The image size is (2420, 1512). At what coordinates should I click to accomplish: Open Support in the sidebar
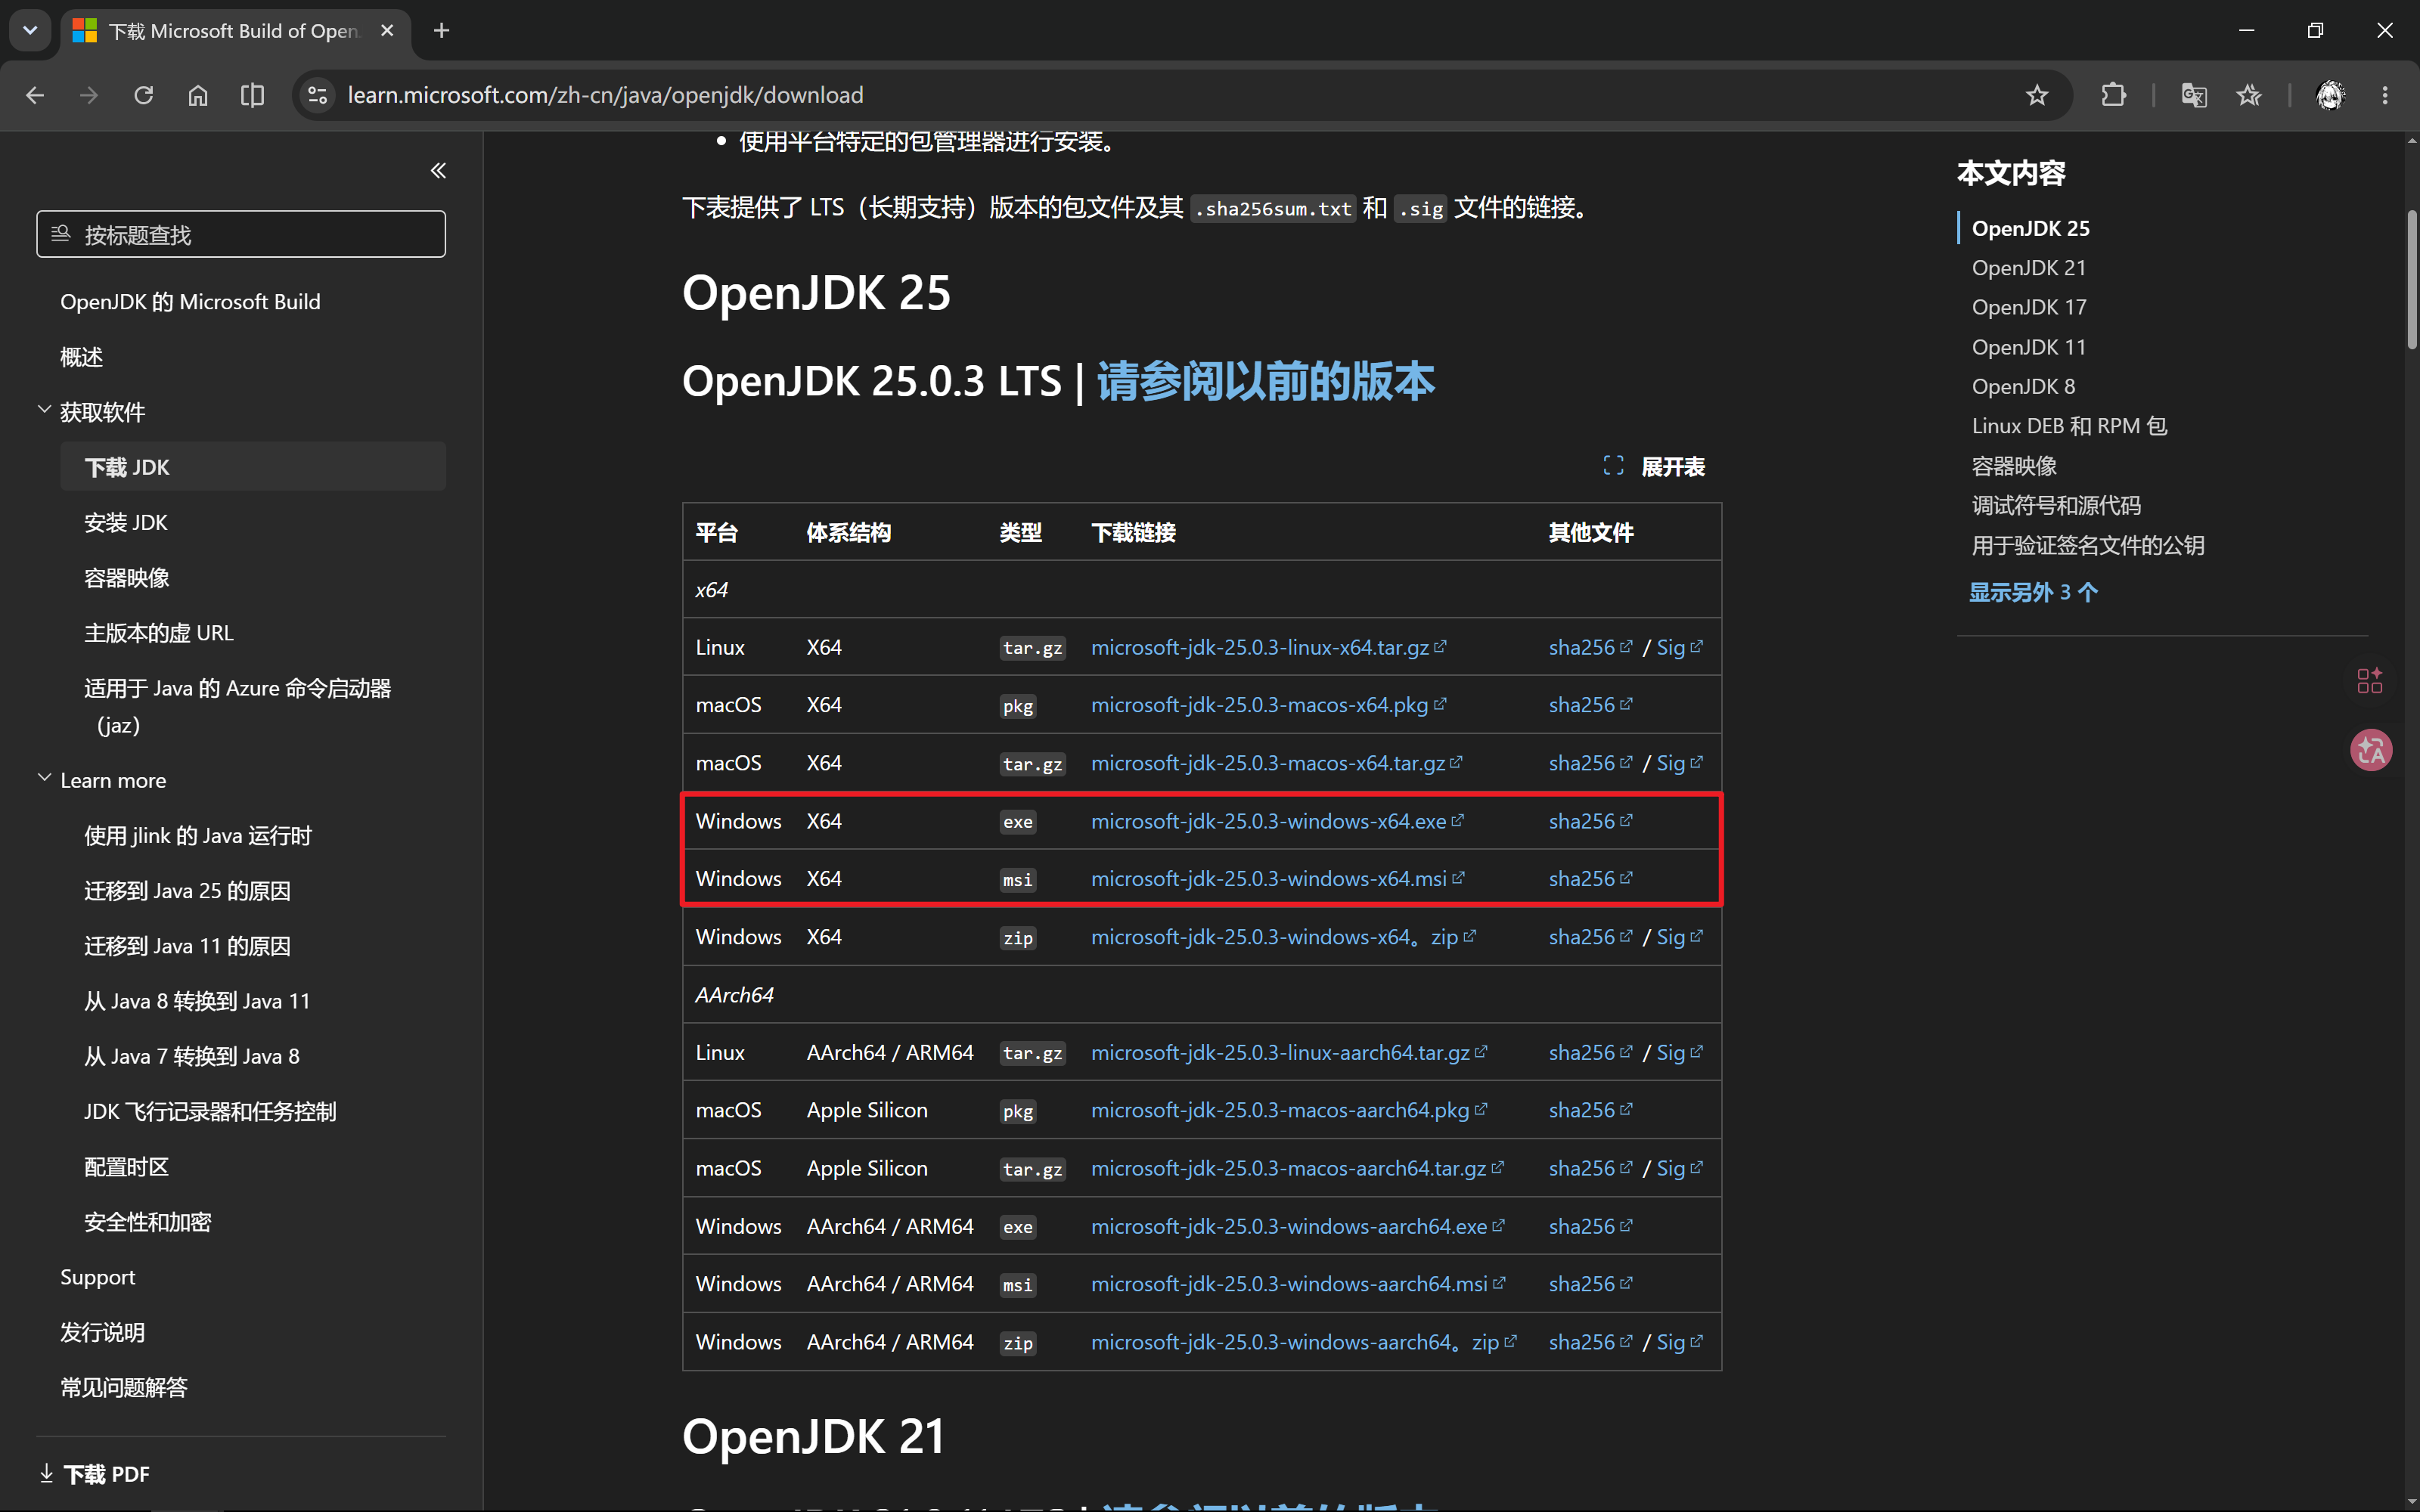tap(97, 1277)
